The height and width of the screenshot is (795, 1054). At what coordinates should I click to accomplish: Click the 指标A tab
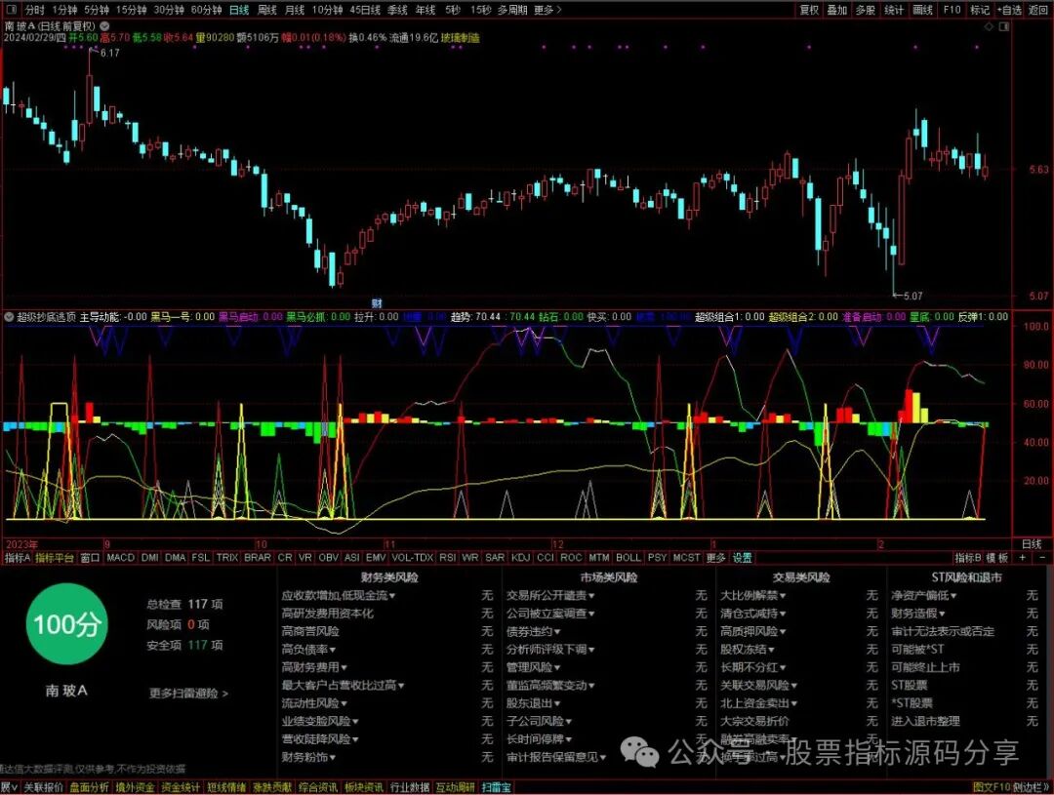pyautogui.click(x=18, y=558)
